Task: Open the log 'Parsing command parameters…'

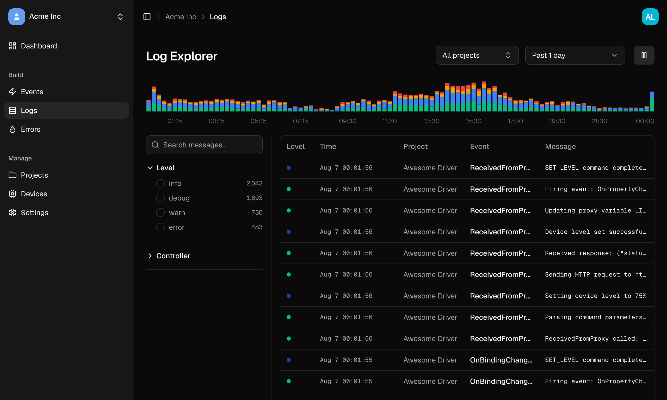Action: 467,317
